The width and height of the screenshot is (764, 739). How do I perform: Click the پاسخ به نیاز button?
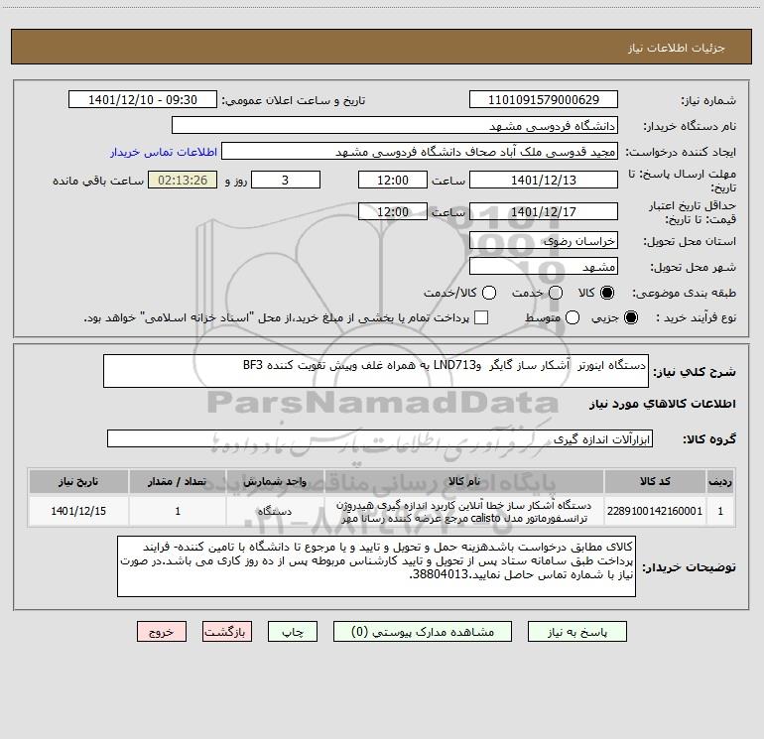click(x=577, y=632)
